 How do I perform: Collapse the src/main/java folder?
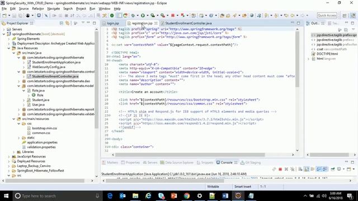[x=13, y=53]
